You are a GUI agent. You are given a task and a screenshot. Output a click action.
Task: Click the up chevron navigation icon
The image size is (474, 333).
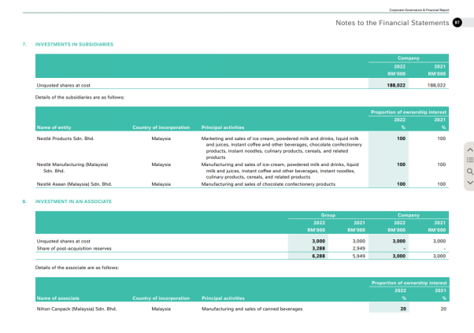coord(470,150)
